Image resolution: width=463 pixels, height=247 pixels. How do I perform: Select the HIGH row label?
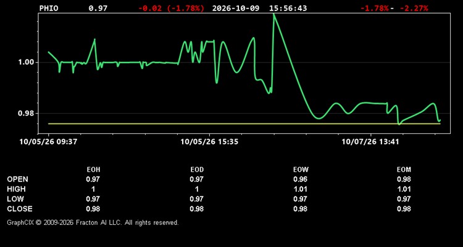click(x=16, y=189)
